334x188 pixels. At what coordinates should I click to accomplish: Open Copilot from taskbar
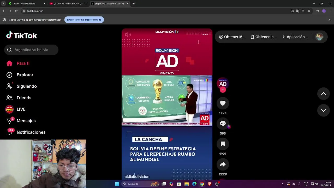(x=171, y=184)
